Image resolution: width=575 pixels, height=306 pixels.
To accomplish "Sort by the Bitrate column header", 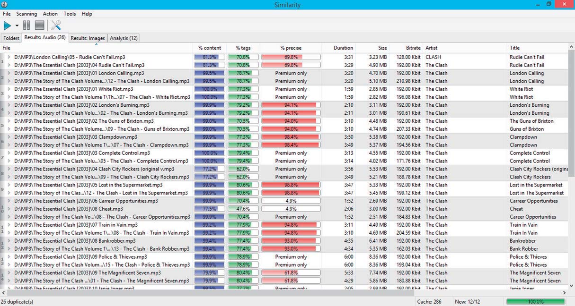I will click(406, 48).
